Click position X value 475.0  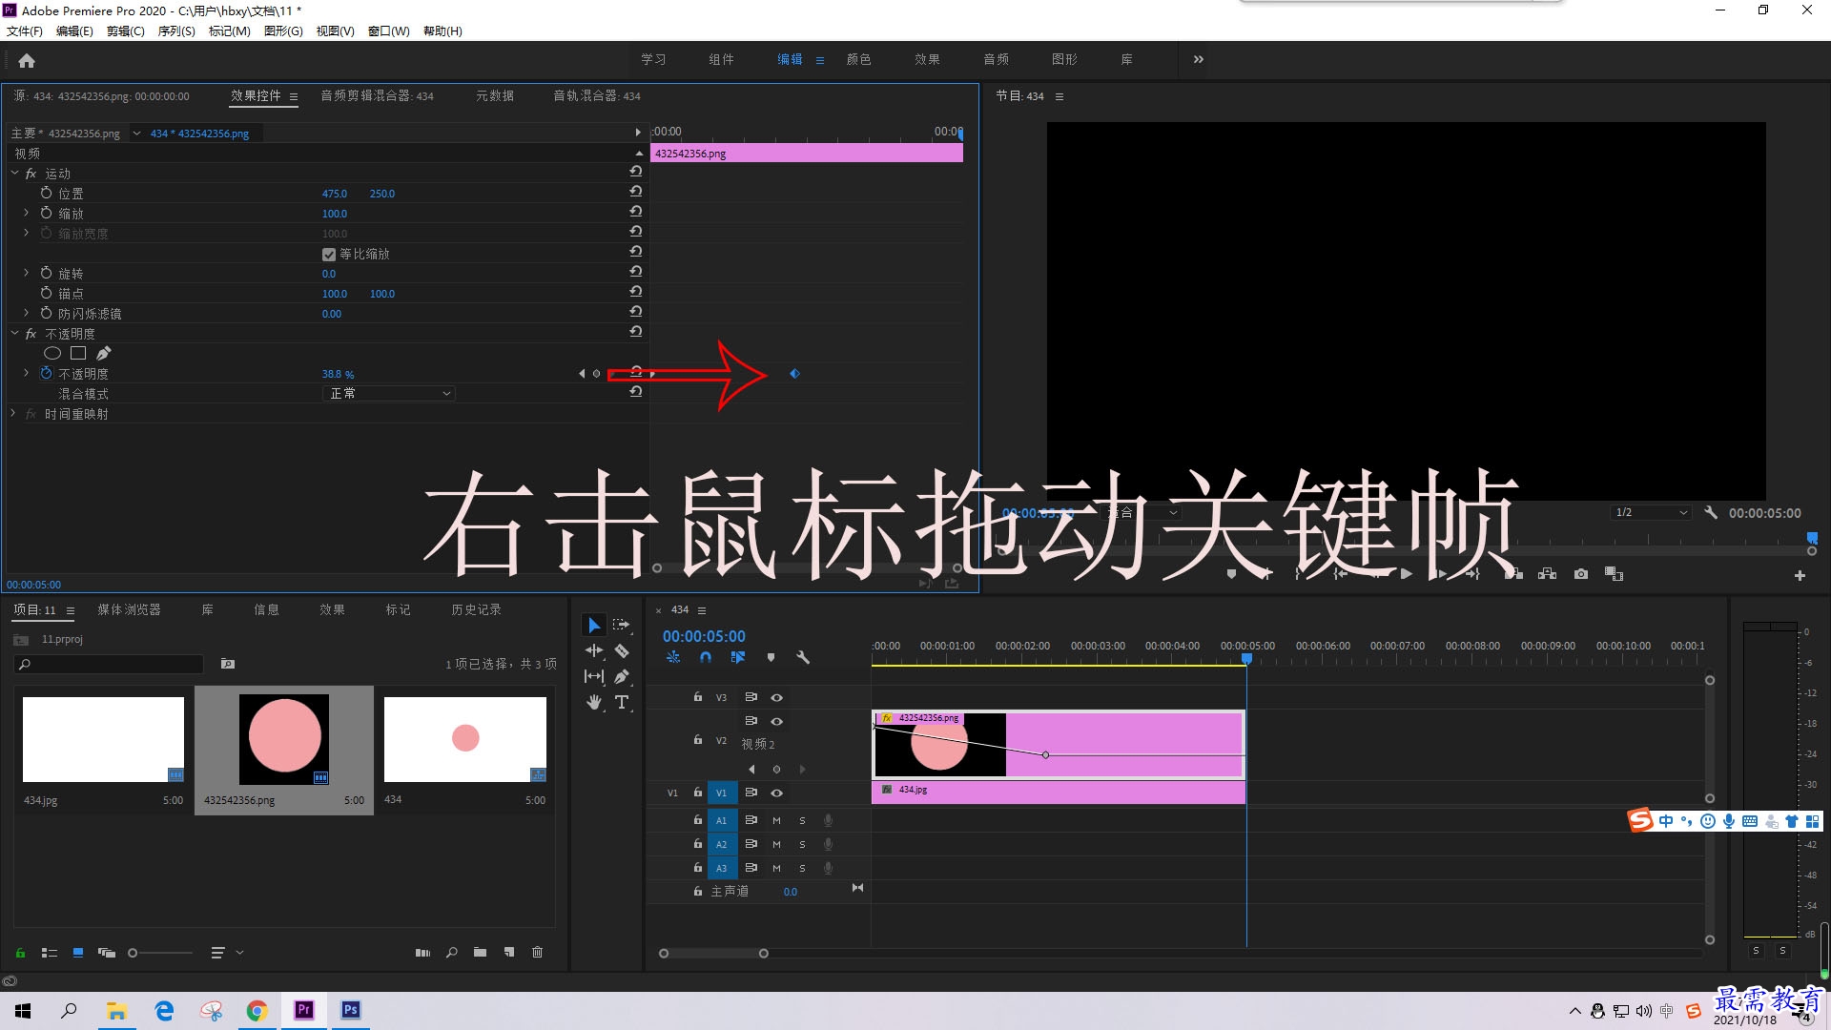335,194
